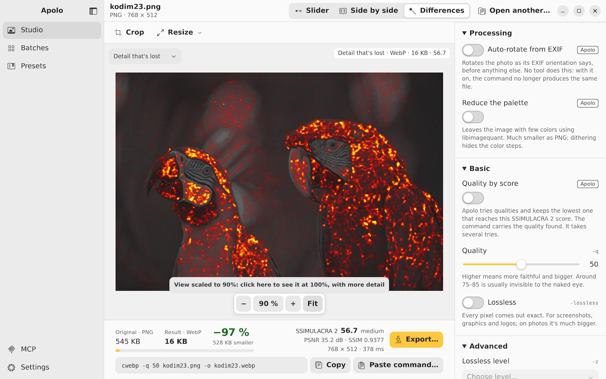Click Open another file button
Screen dimensions: 606x379
pyautogui.click(x=514, y=10)
